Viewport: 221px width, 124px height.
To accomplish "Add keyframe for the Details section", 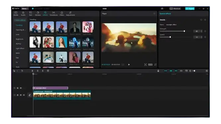I will [x=205, y=20].
